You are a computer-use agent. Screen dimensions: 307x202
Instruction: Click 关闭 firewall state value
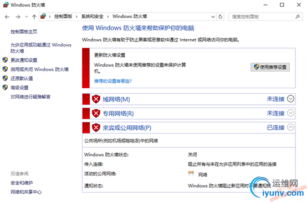tap(192, 155)
